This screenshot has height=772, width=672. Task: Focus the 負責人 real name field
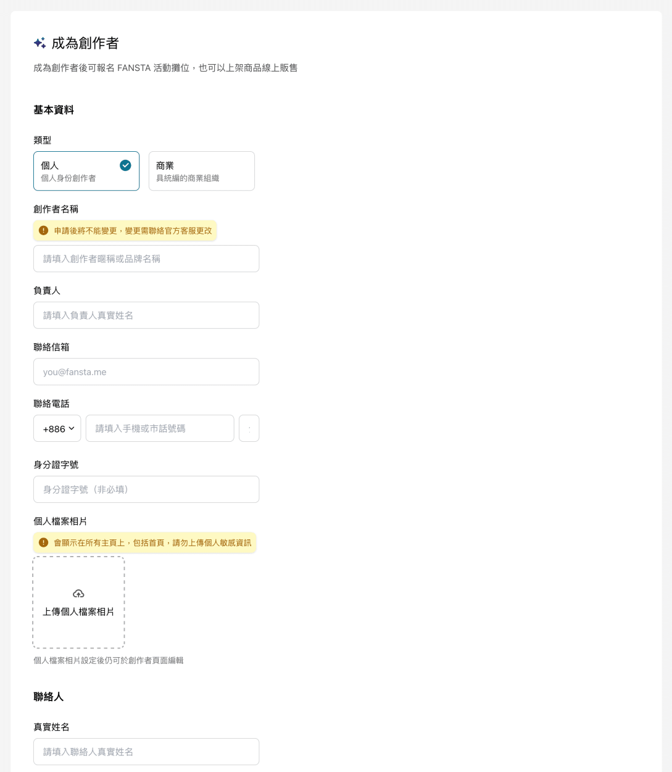point(146,315)
